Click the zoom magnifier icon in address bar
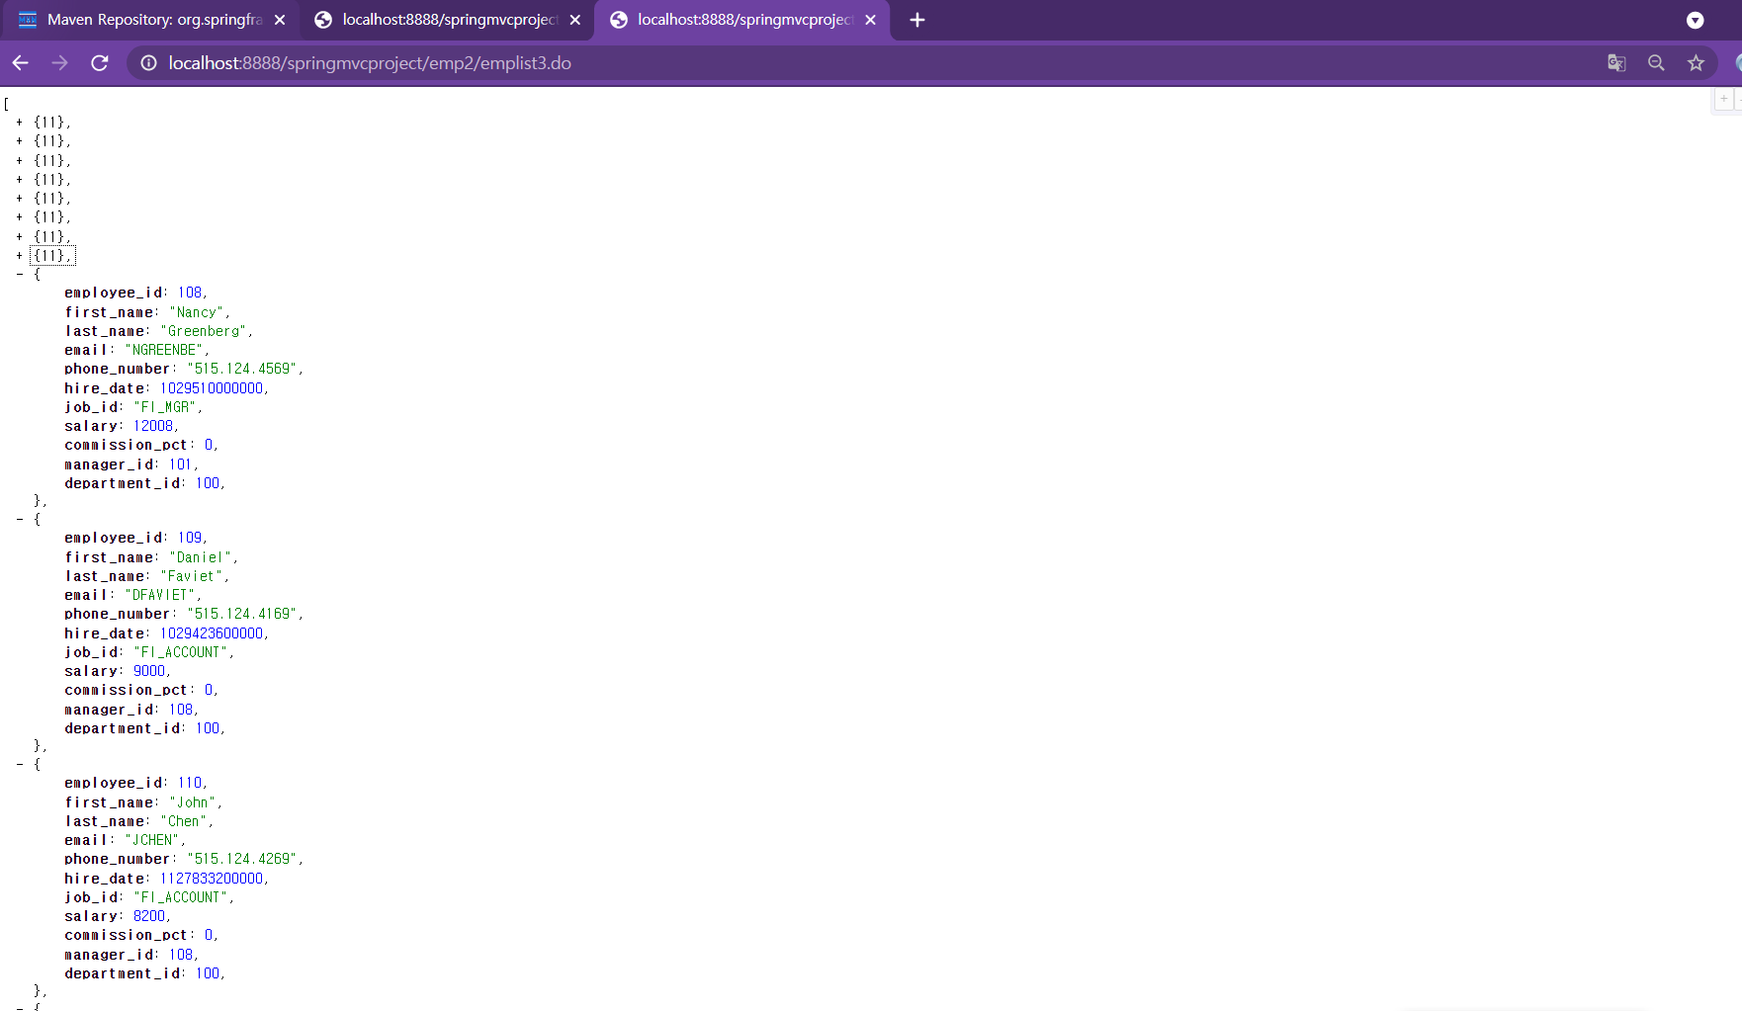Screen dimensions: 1742x1011 tap(1656, 63)
